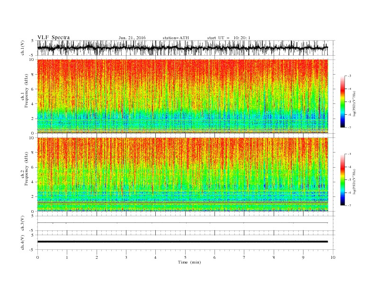Viewport: 375px width, 289px height.
Task: Click the ch.1 colorbar 'log(PSD)(V²/Hz)' label
Action: [355, 103]
